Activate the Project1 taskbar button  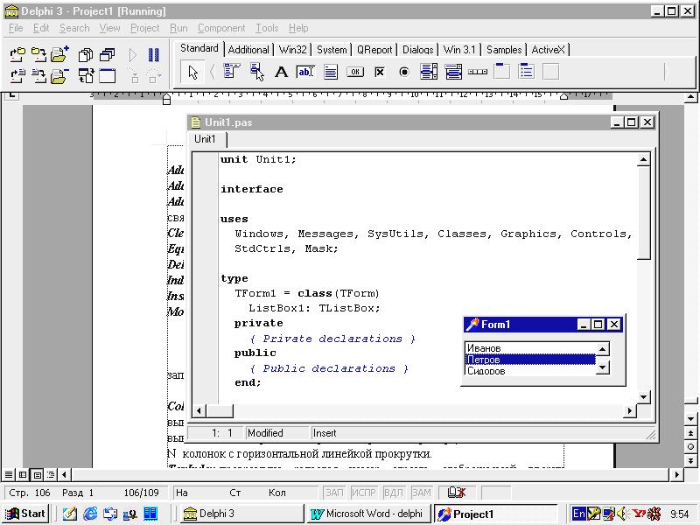(x=495, y=514)
